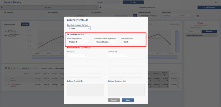Click the Month Range end date 2024-01
Image resolution: width=221 pixels, height=107 pixels.
182,16
